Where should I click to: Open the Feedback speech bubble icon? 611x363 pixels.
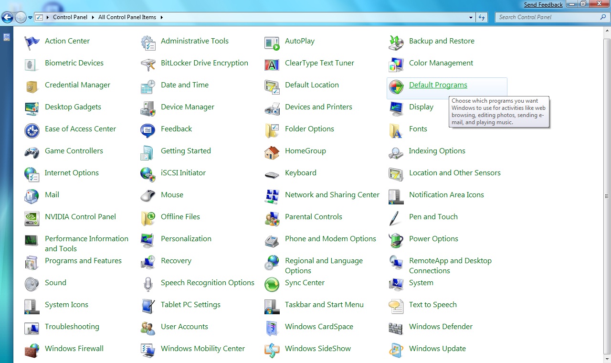tap(148, 131)
